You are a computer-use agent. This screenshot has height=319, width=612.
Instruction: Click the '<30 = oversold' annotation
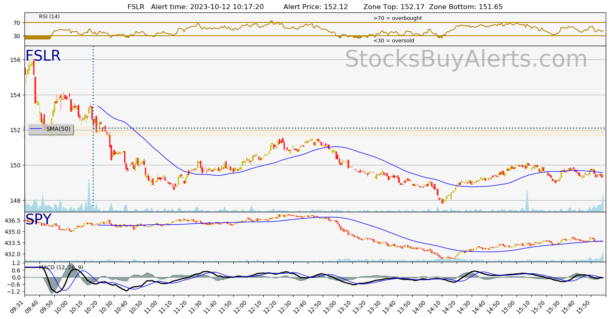(394, 41)
